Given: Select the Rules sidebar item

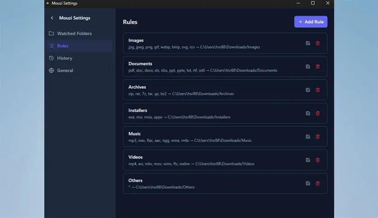Looking at the screenshot, I should point(79,45).
